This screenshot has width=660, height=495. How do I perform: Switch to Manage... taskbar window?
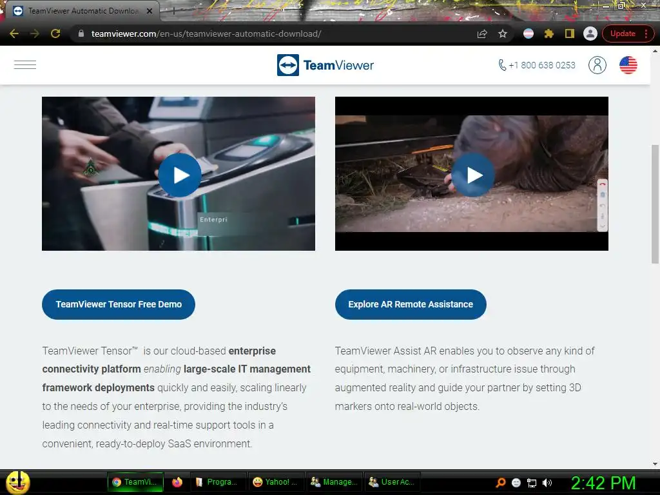pos(335,482)
